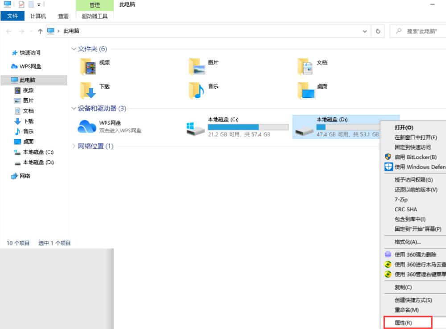
Task: Open the 文档 folder icon
Action: point(305,67)
